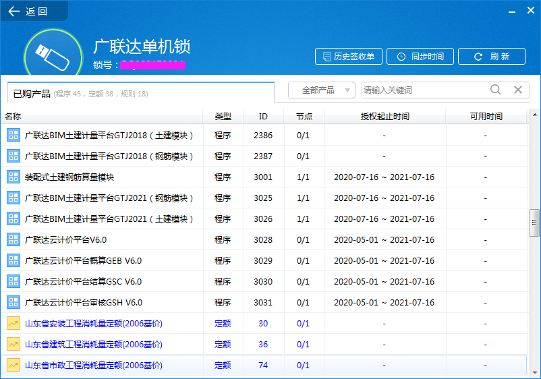Sort by the 名称 column header
Viewport: 541px width, 379px height.
pos(101,117)
